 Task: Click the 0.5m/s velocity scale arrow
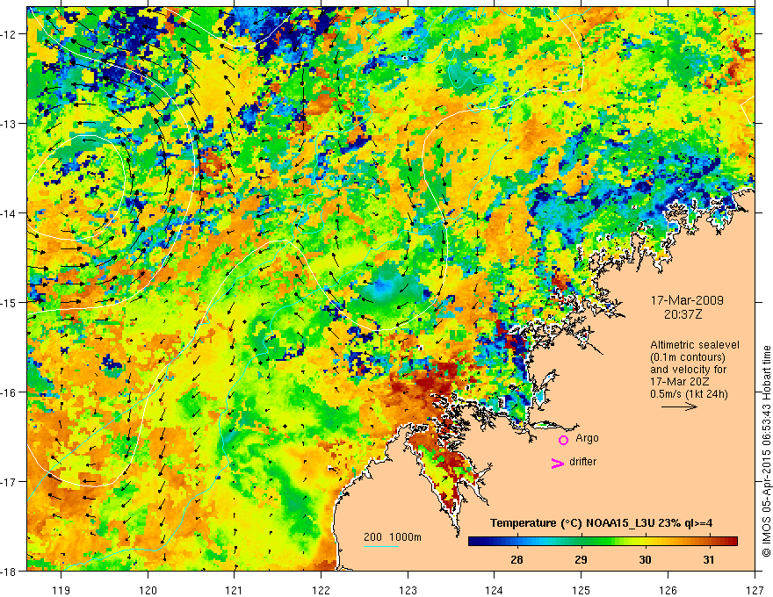[679, 406]
